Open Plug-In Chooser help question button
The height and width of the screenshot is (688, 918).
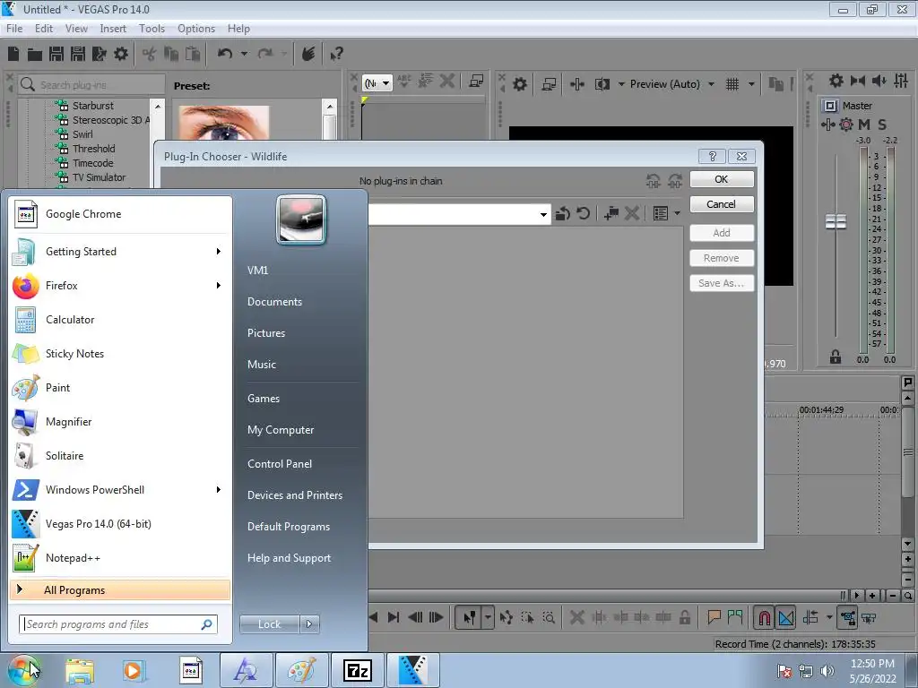(713, 156)
